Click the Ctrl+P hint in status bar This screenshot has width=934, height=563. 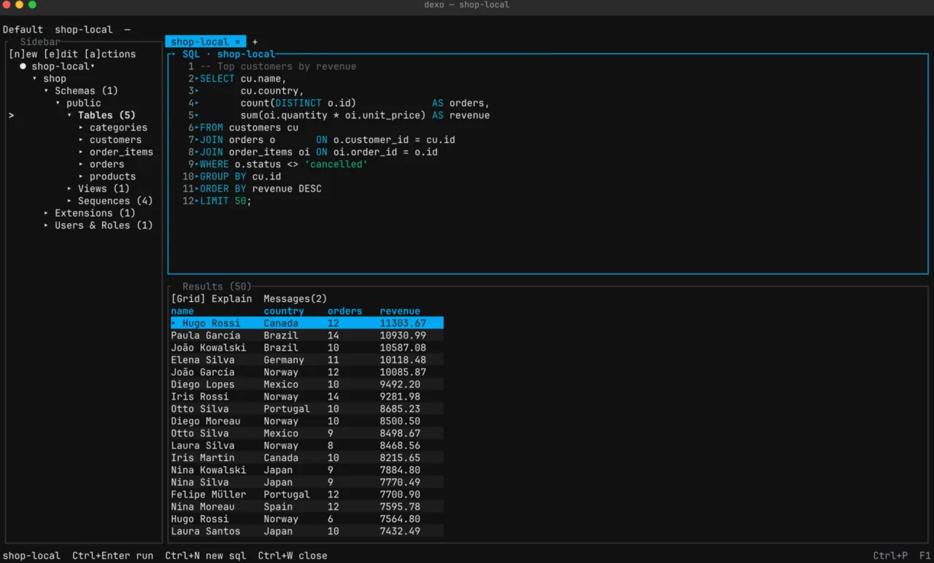click(891, 556)
